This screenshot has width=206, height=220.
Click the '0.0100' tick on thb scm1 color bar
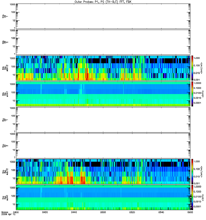tap(197, 93)
